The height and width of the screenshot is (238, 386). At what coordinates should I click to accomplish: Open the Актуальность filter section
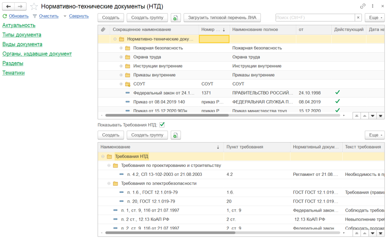19,25
